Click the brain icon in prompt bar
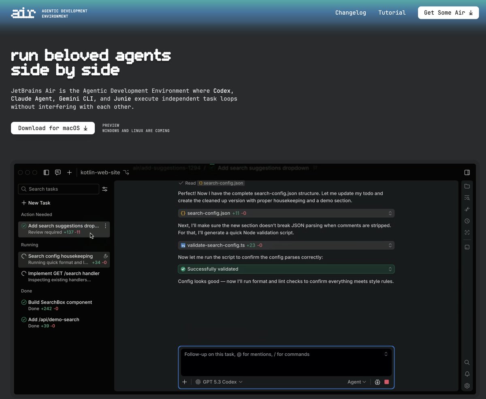 tap(377, 382)
